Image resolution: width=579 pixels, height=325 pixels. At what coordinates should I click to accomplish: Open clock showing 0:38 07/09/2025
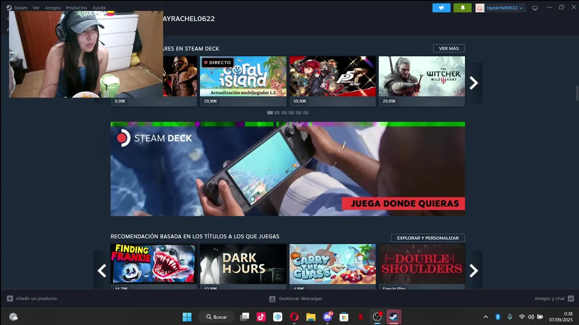click(x=561, y=317)
